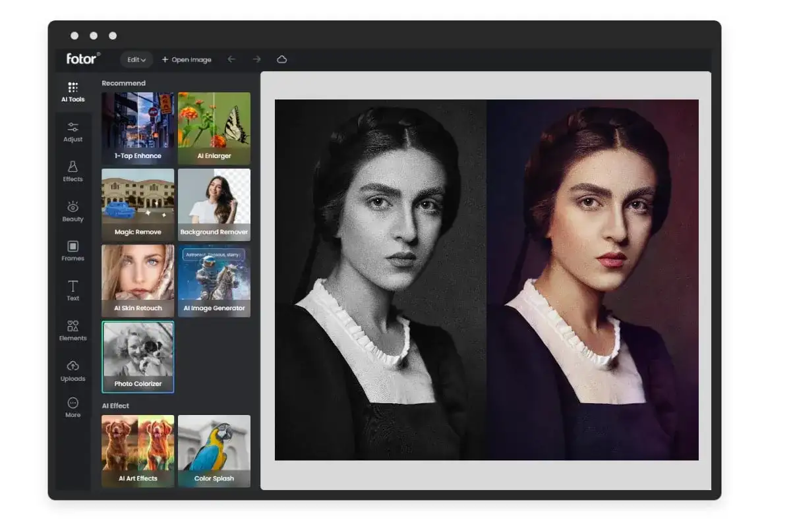791x527 pixels.
Task: Open the AI Tools sidebar panel
Action: click(x=73, y=92)
